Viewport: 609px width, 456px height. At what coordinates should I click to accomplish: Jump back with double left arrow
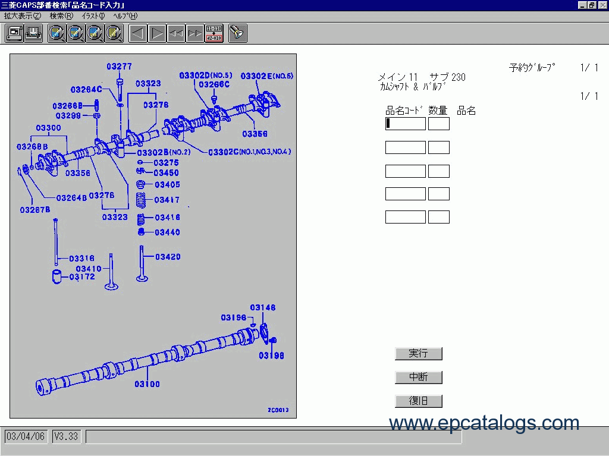[176, 33]
